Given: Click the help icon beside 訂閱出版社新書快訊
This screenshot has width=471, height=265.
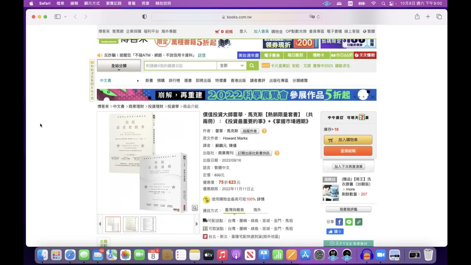Looking at the screenshot, I should 277,153.
